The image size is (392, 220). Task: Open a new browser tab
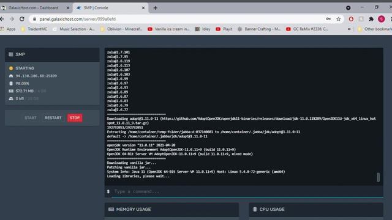(x=155, y=8)
